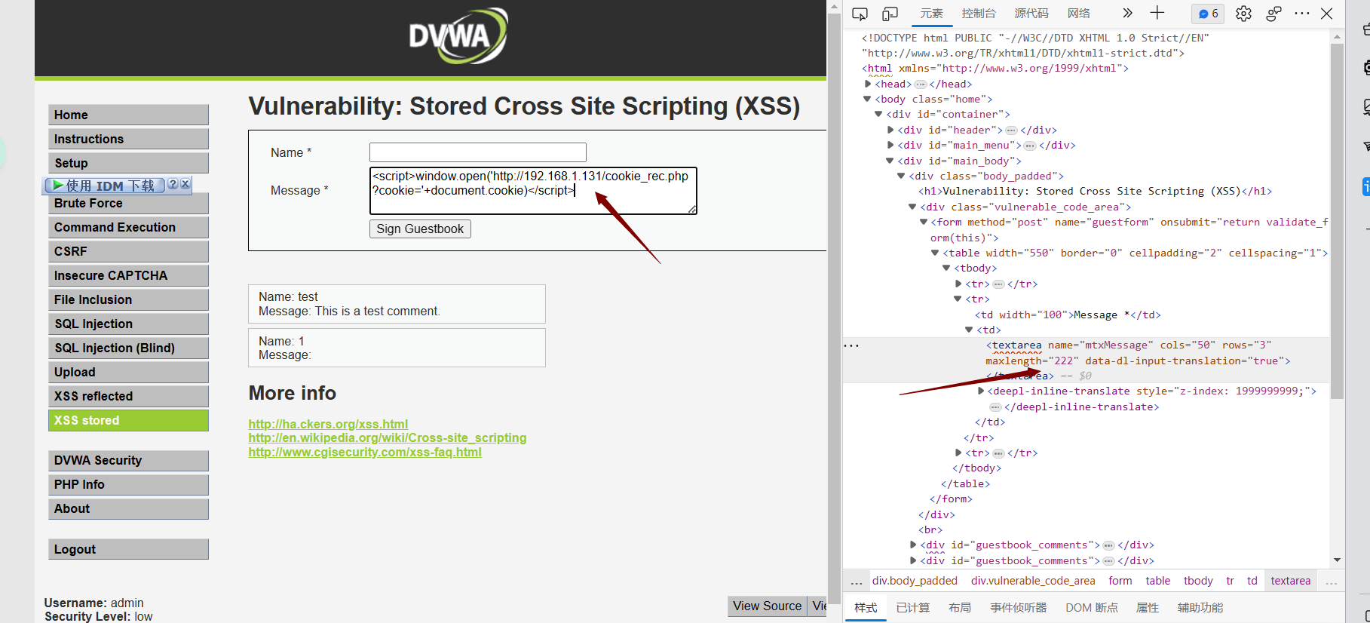Open the 属性 properties tab

1148,608
